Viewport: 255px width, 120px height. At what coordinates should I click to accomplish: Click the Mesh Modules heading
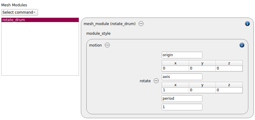pos(14,5)
